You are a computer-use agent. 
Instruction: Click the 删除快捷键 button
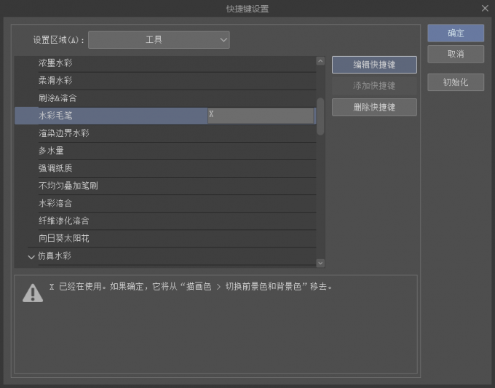(x=374, y=107)
